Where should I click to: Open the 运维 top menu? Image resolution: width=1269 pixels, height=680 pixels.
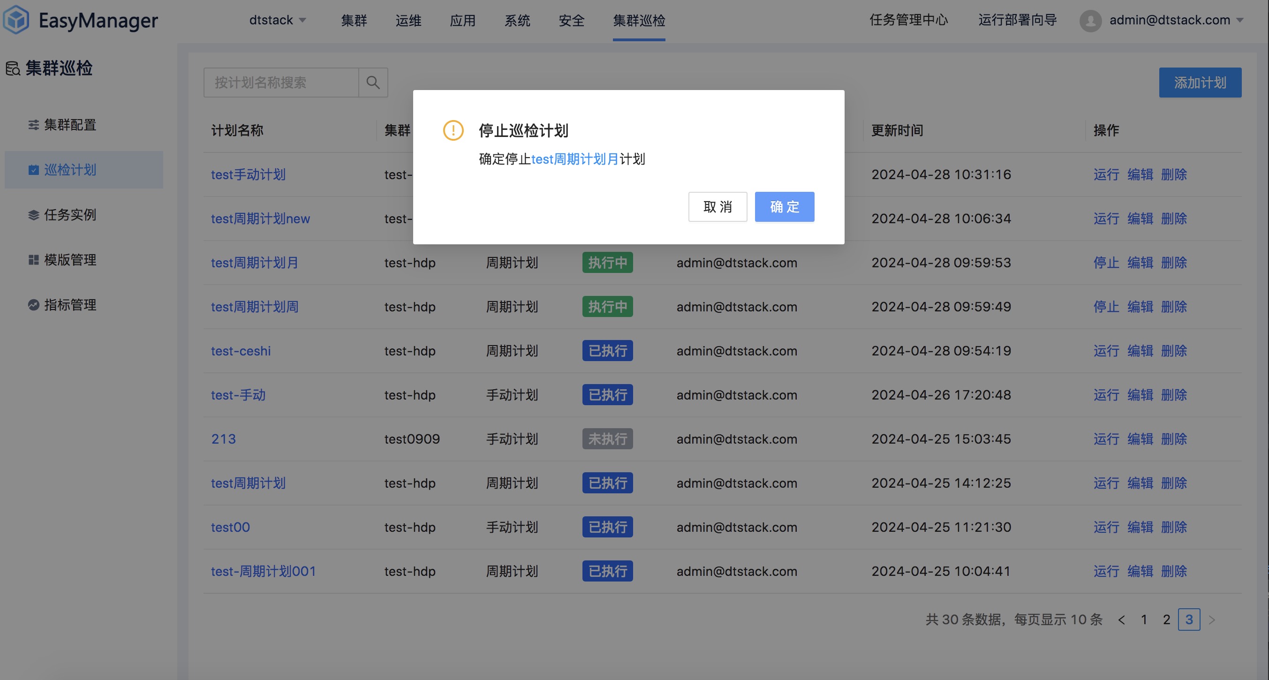point(408,20)
